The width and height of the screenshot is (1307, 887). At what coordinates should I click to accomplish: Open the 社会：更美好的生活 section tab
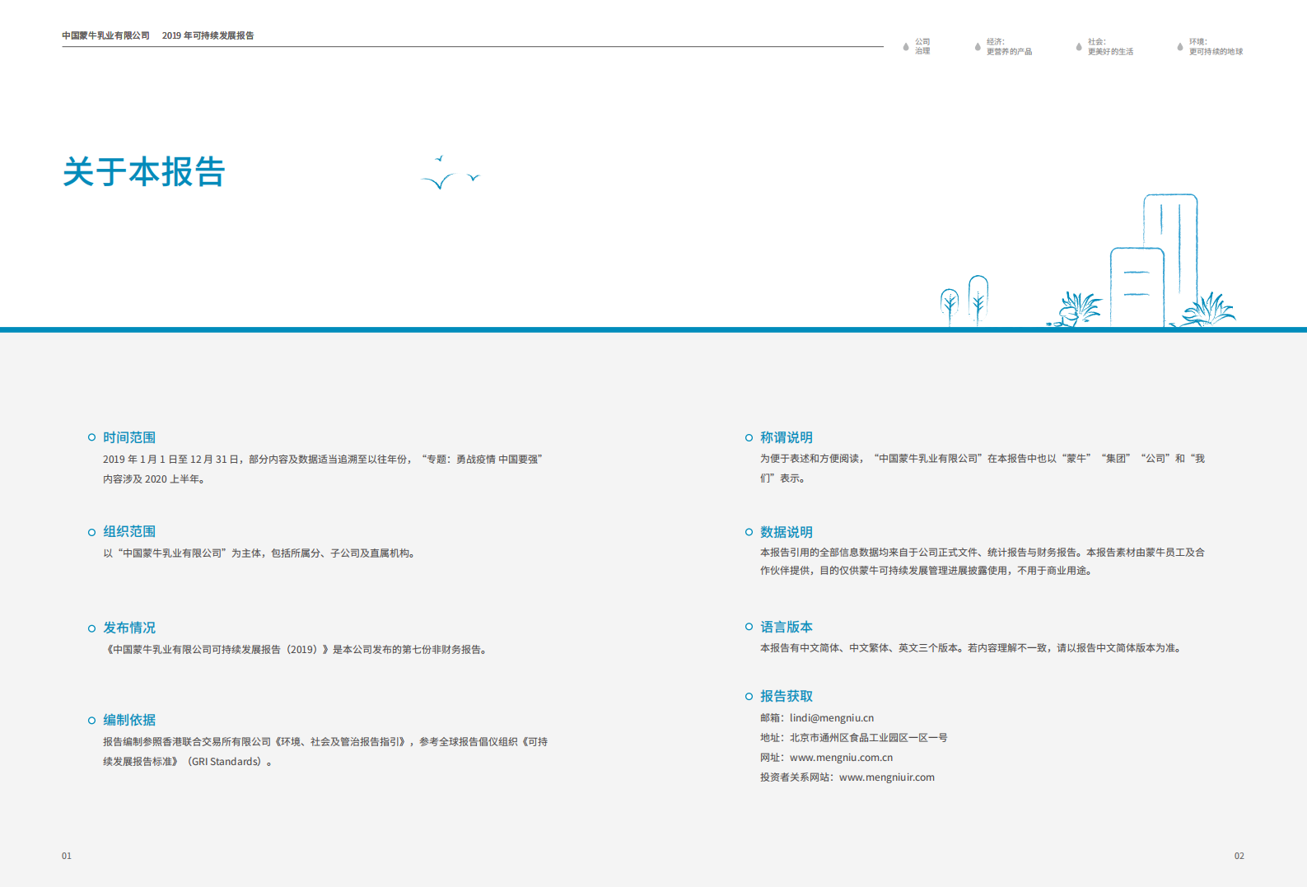click(1109, 47)
